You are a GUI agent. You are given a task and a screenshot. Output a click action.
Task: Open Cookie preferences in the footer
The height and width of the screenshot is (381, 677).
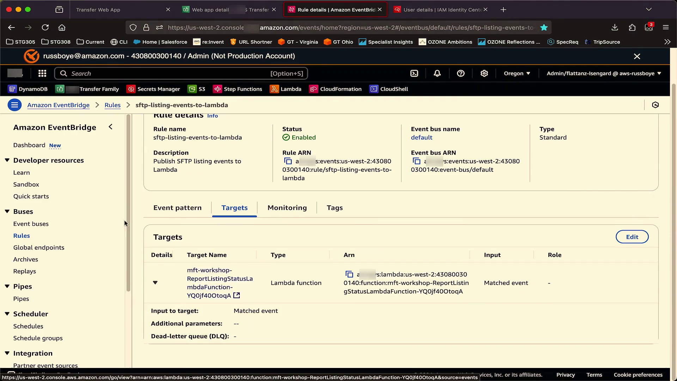(638, 375)
